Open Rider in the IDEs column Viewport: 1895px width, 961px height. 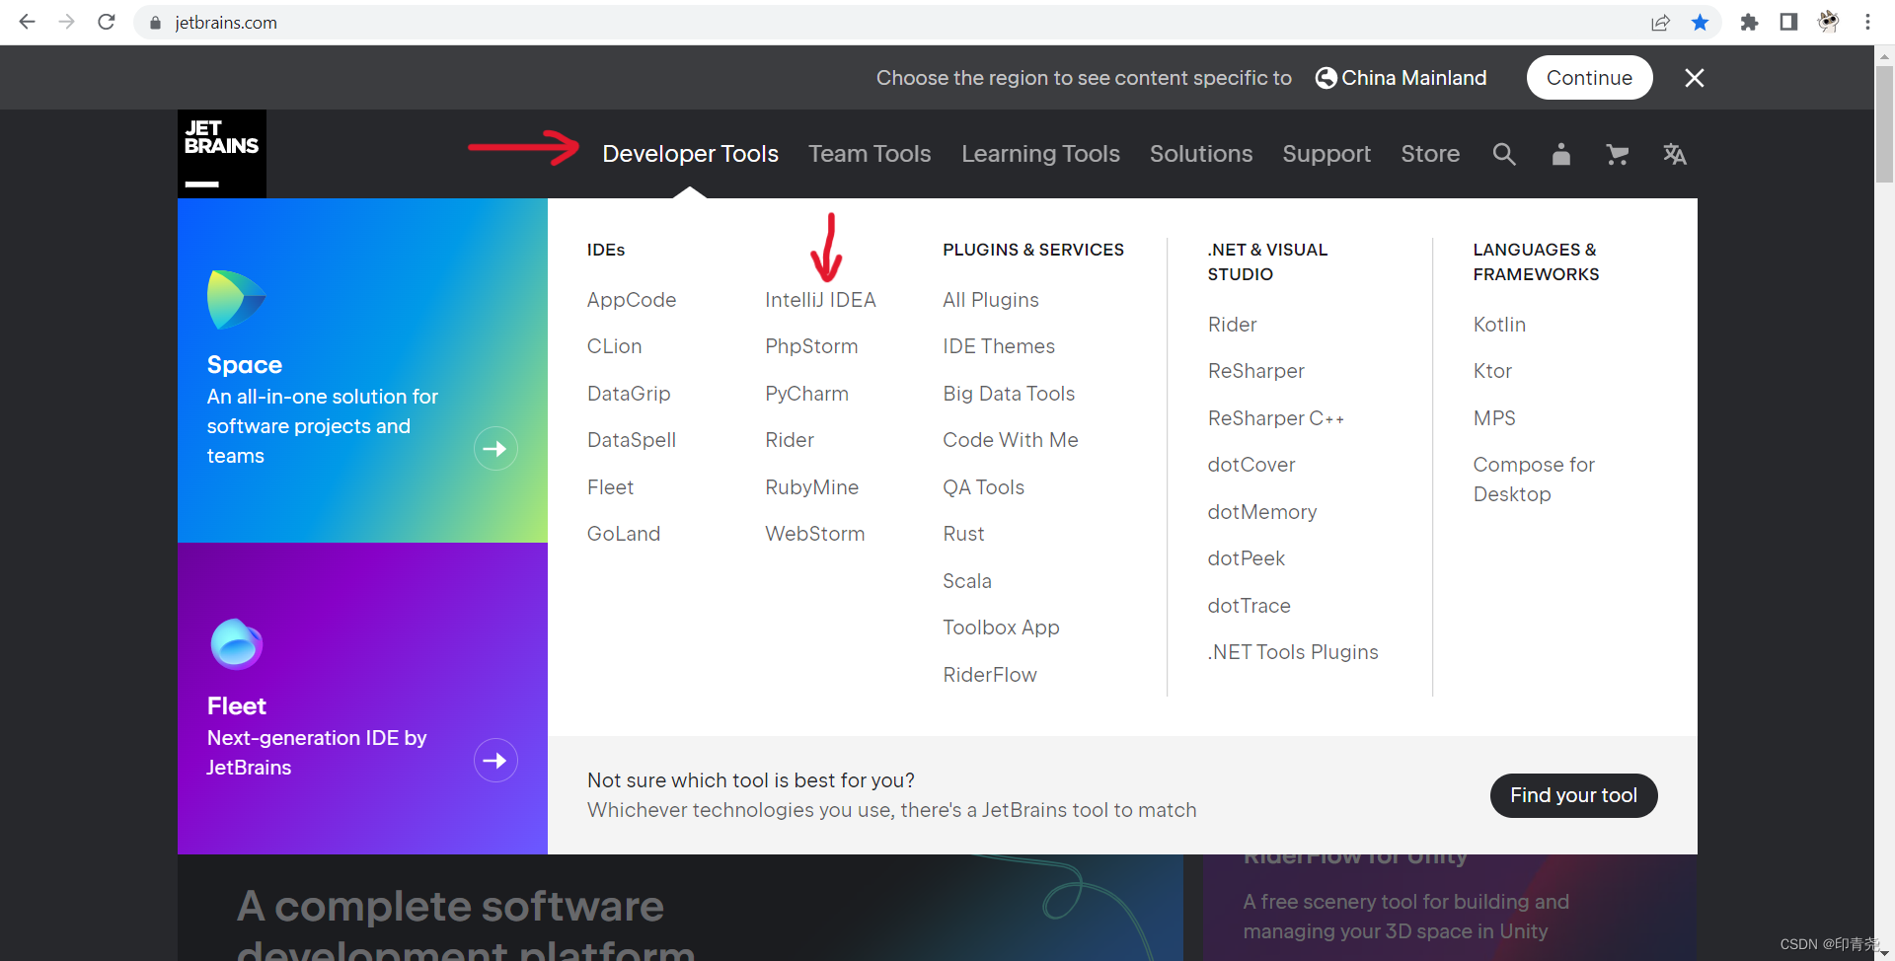click(x=790, y=440)
